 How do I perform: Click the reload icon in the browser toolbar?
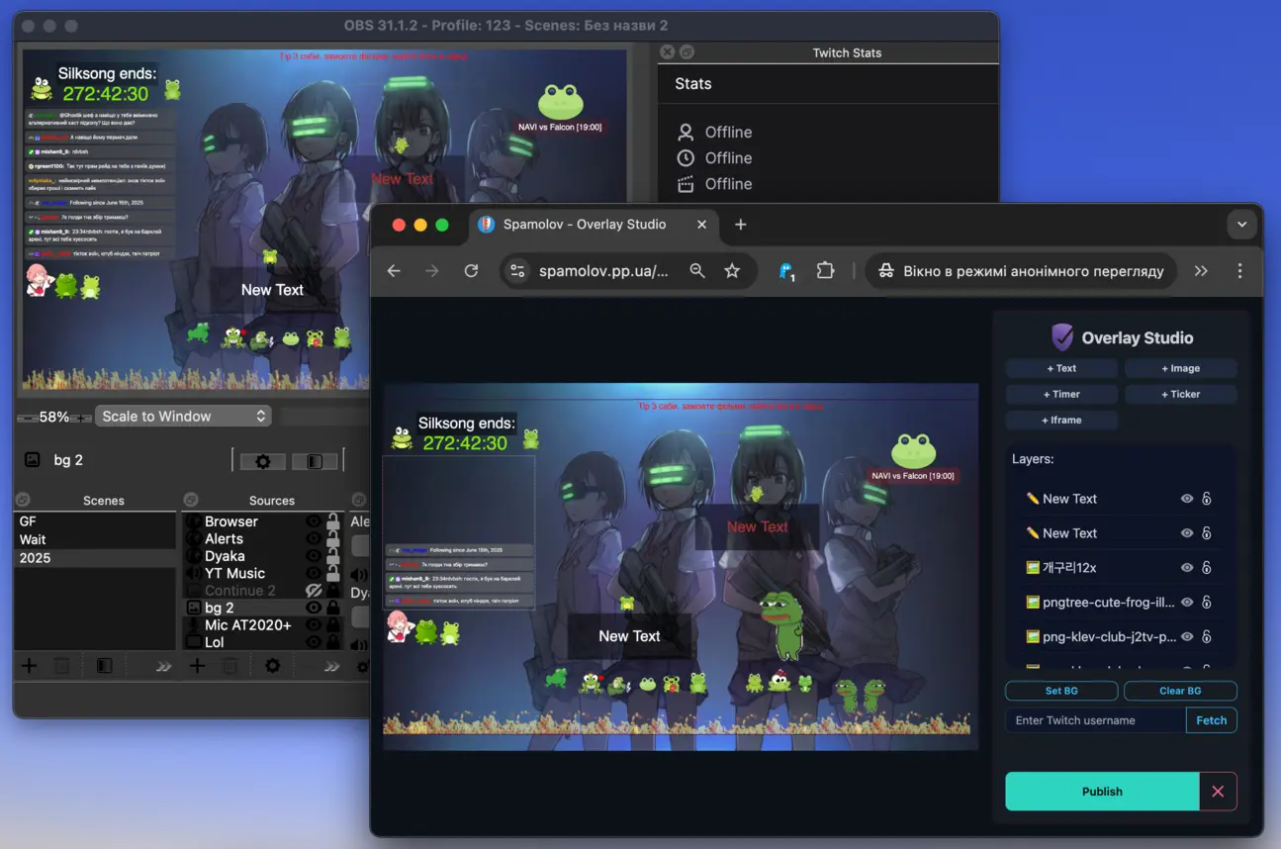472,270
